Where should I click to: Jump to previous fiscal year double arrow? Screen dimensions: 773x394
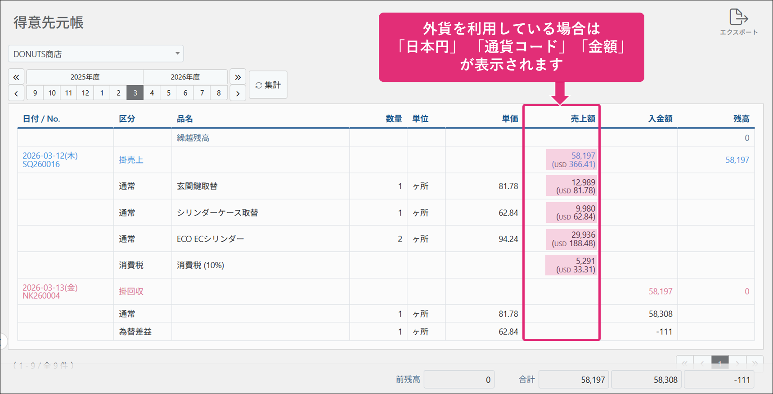pos(16,77)
